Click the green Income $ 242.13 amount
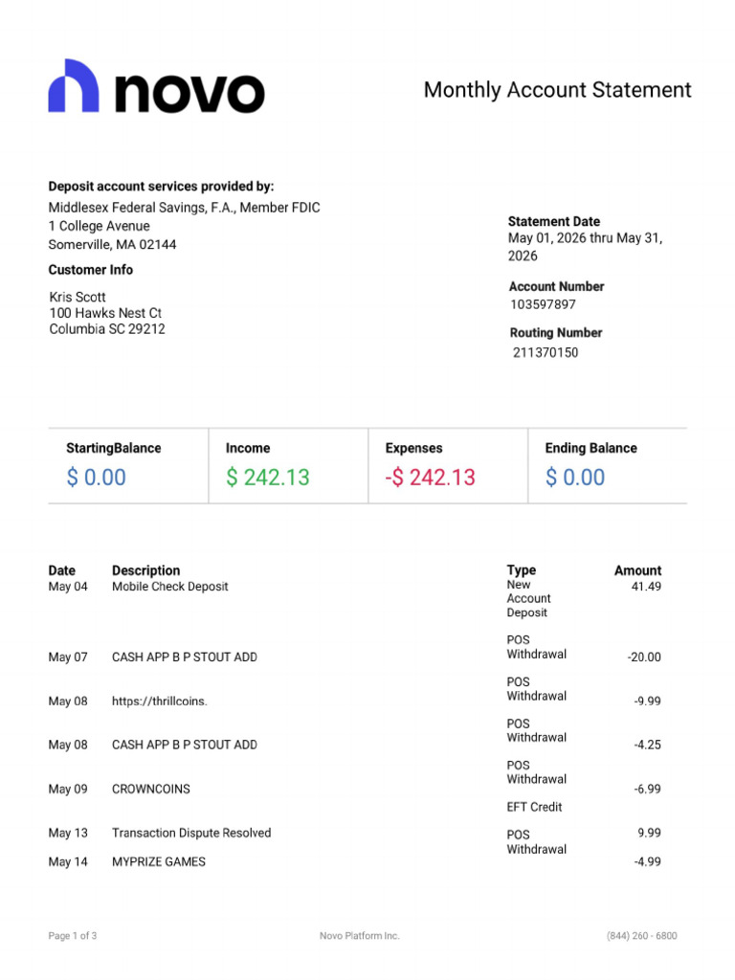The height and width of the screenshot is (980, 735). pyautogui.click(x=268, y=478)
